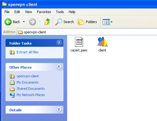The height and width of the screenshot is (121, 157).
Task: Click the My Network Places globe icon
Action: tap(12, 95)
